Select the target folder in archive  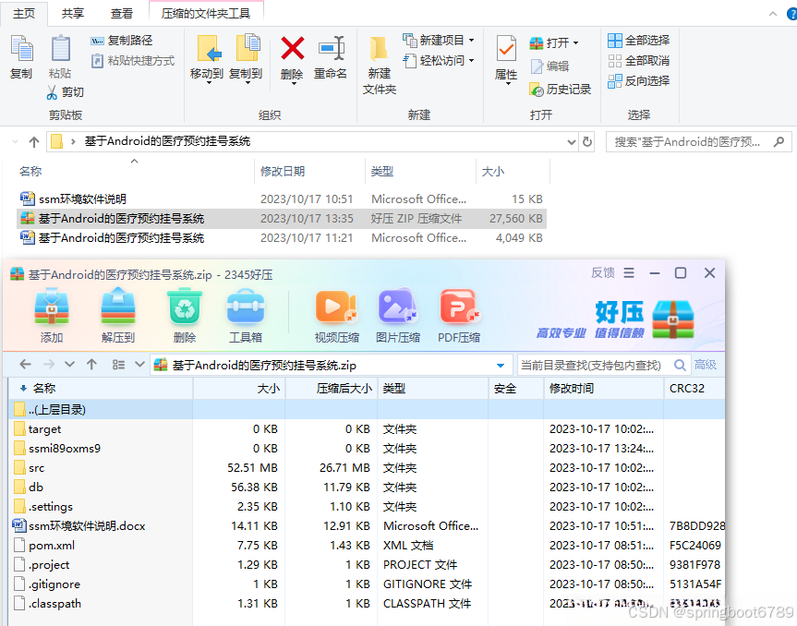pyautogui.click(x=367, y=429)
